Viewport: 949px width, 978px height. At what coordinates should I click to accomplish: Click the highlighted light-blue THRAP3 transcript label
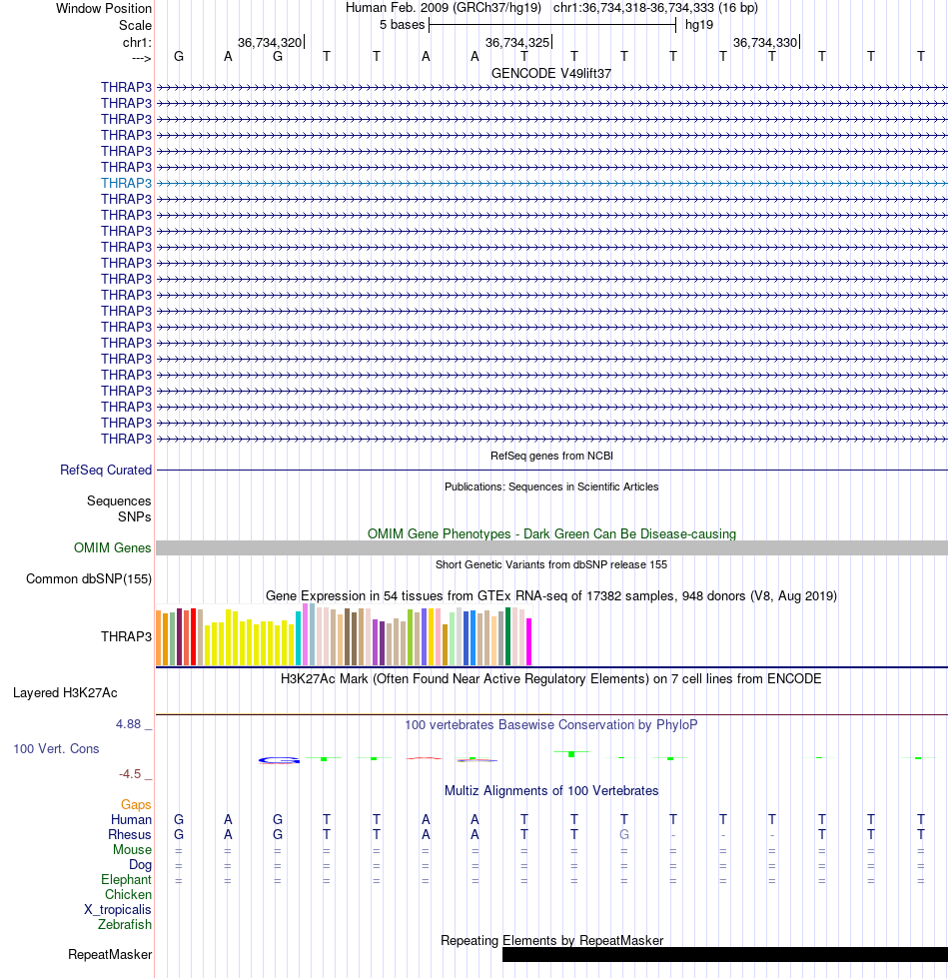tap(126, 183)
